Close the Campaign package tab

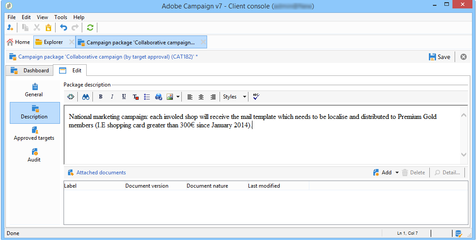coord(203,43)
